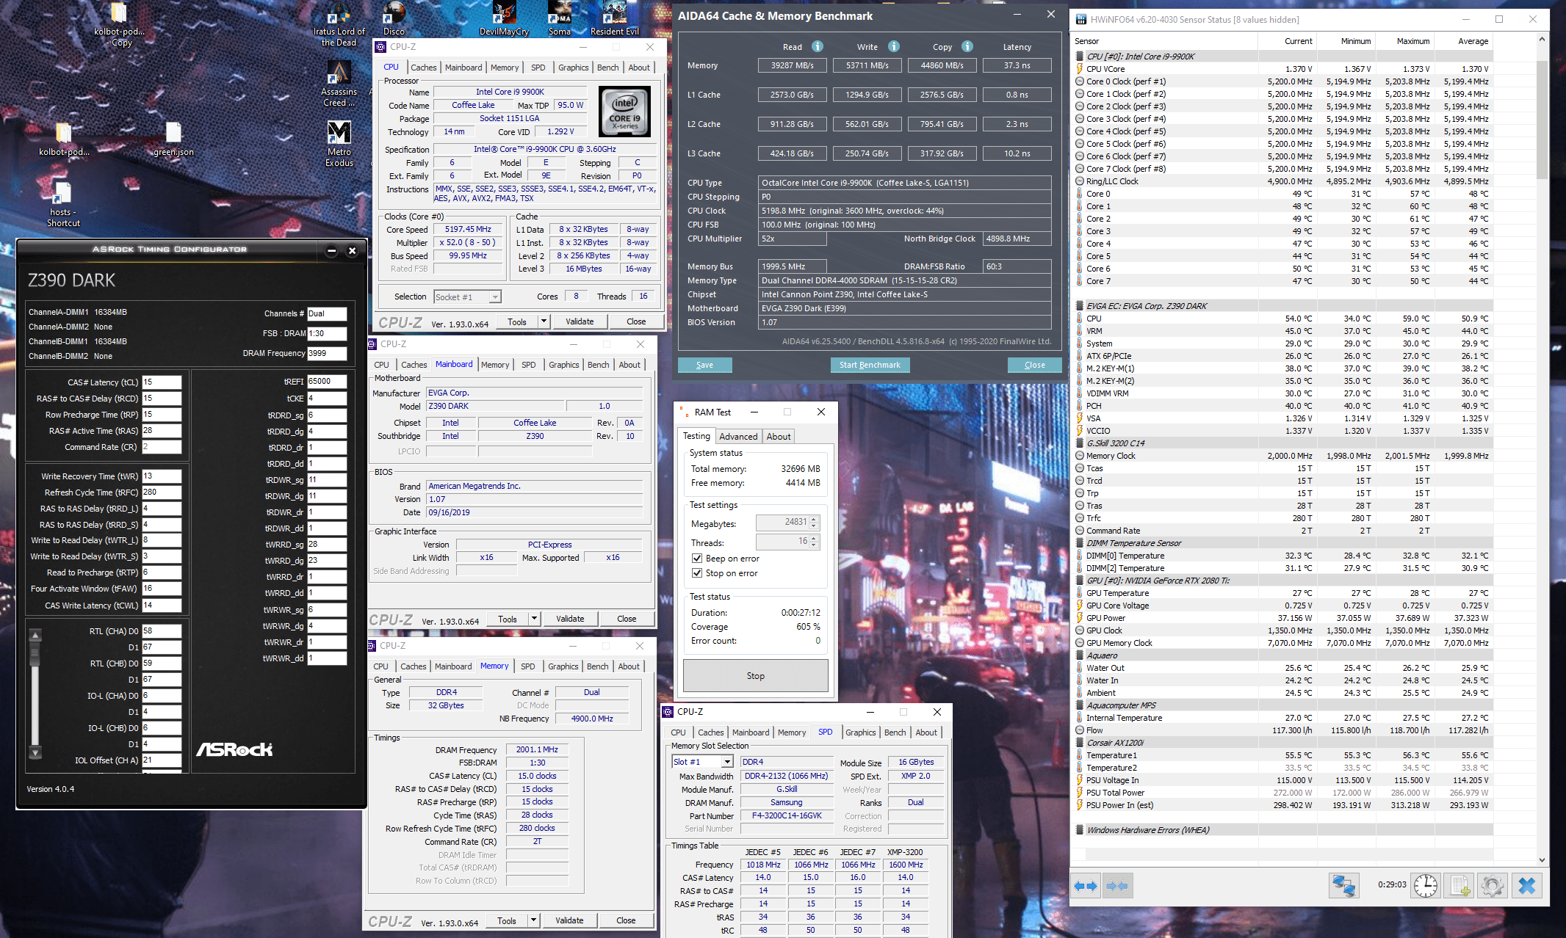The width and height of the screenshot is (1566, 938).
Task: Select Memory Clock row in HWiNFO
Action: pos(1284,456)
